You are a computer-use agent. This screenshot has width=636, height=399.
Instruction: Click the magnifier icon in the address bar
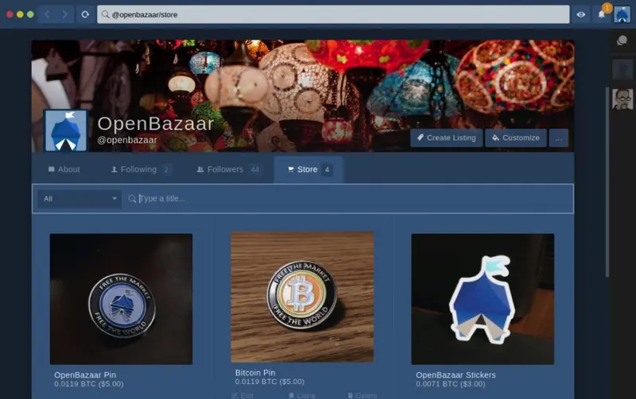pos(106,14)
